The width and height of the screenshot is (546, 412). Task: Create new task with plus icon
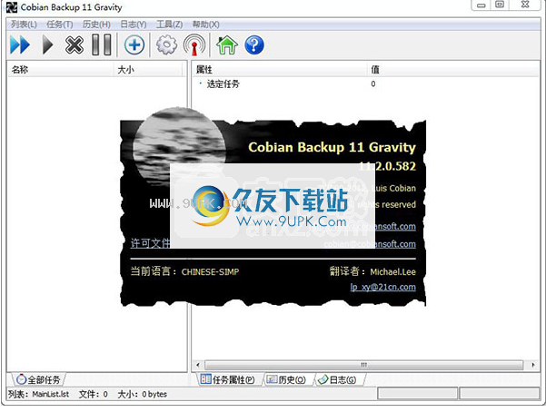click(134, 44)
